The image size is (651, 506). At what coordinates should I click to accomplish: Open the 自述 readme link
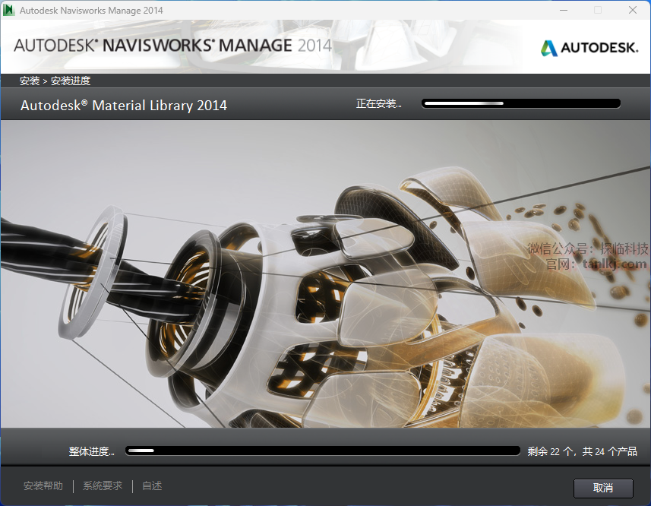point(152,485)
